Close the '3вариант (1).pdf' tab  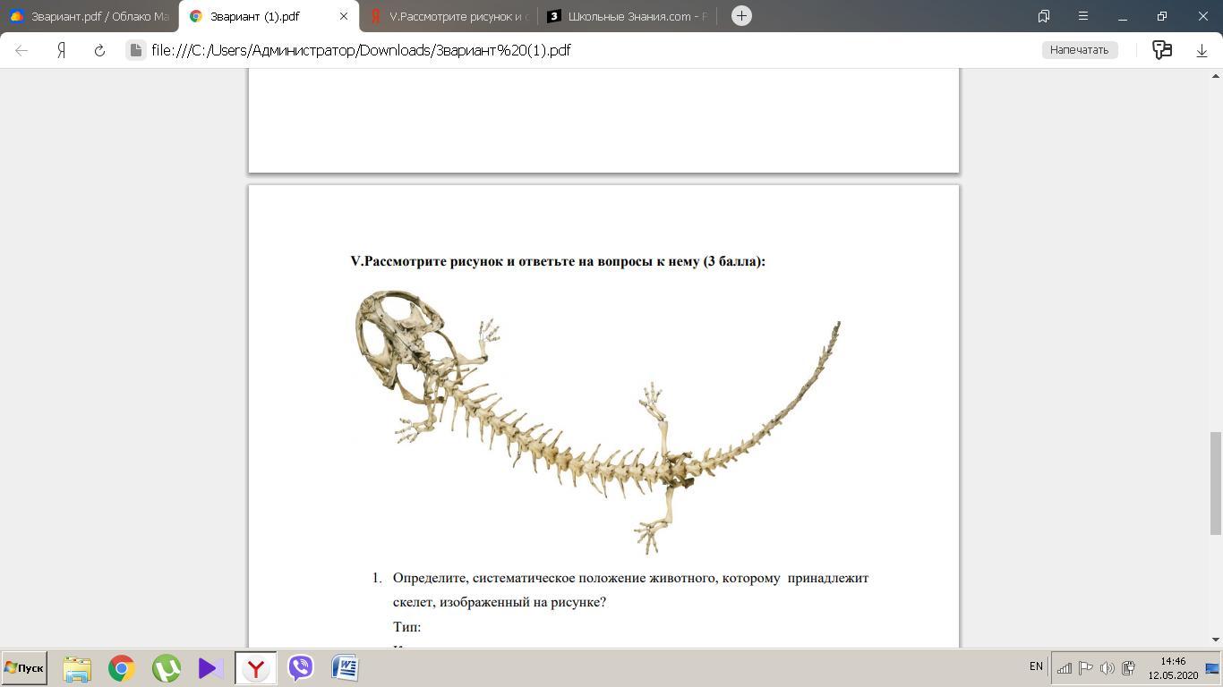[343, 16]
